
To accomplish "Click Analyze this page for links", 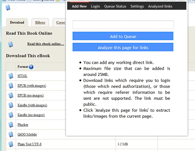I will pyautogui.click(x=123, y=47).
